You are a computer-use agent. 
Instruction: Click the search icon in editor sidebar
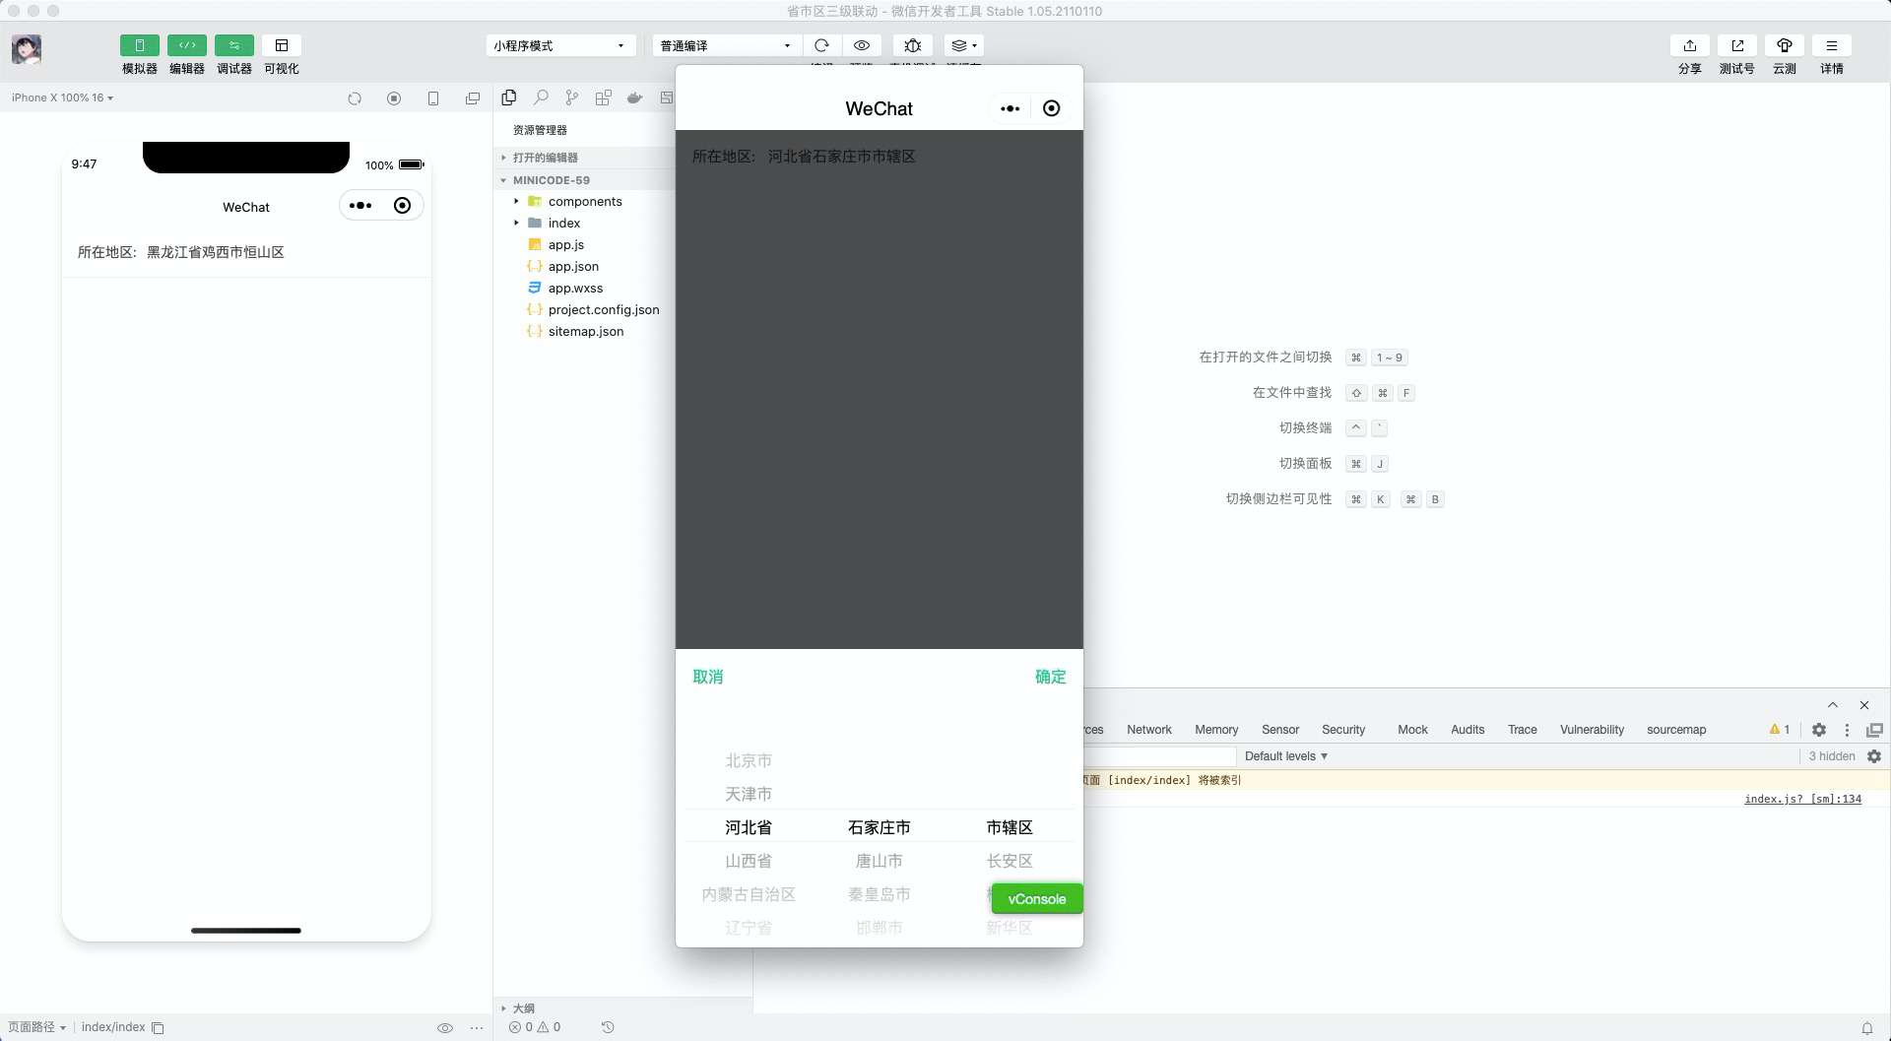[541, 98]
